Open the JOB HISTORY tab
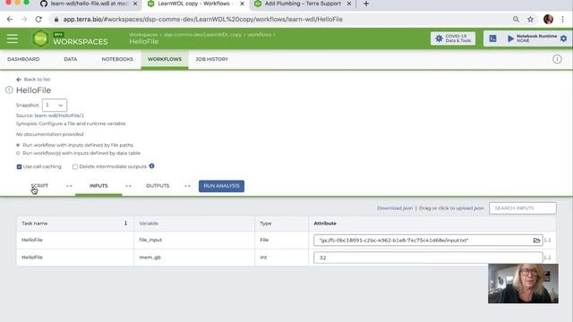The height and width of the screenshot is (322, 573). pyautogui.click(x=211, y=59)
